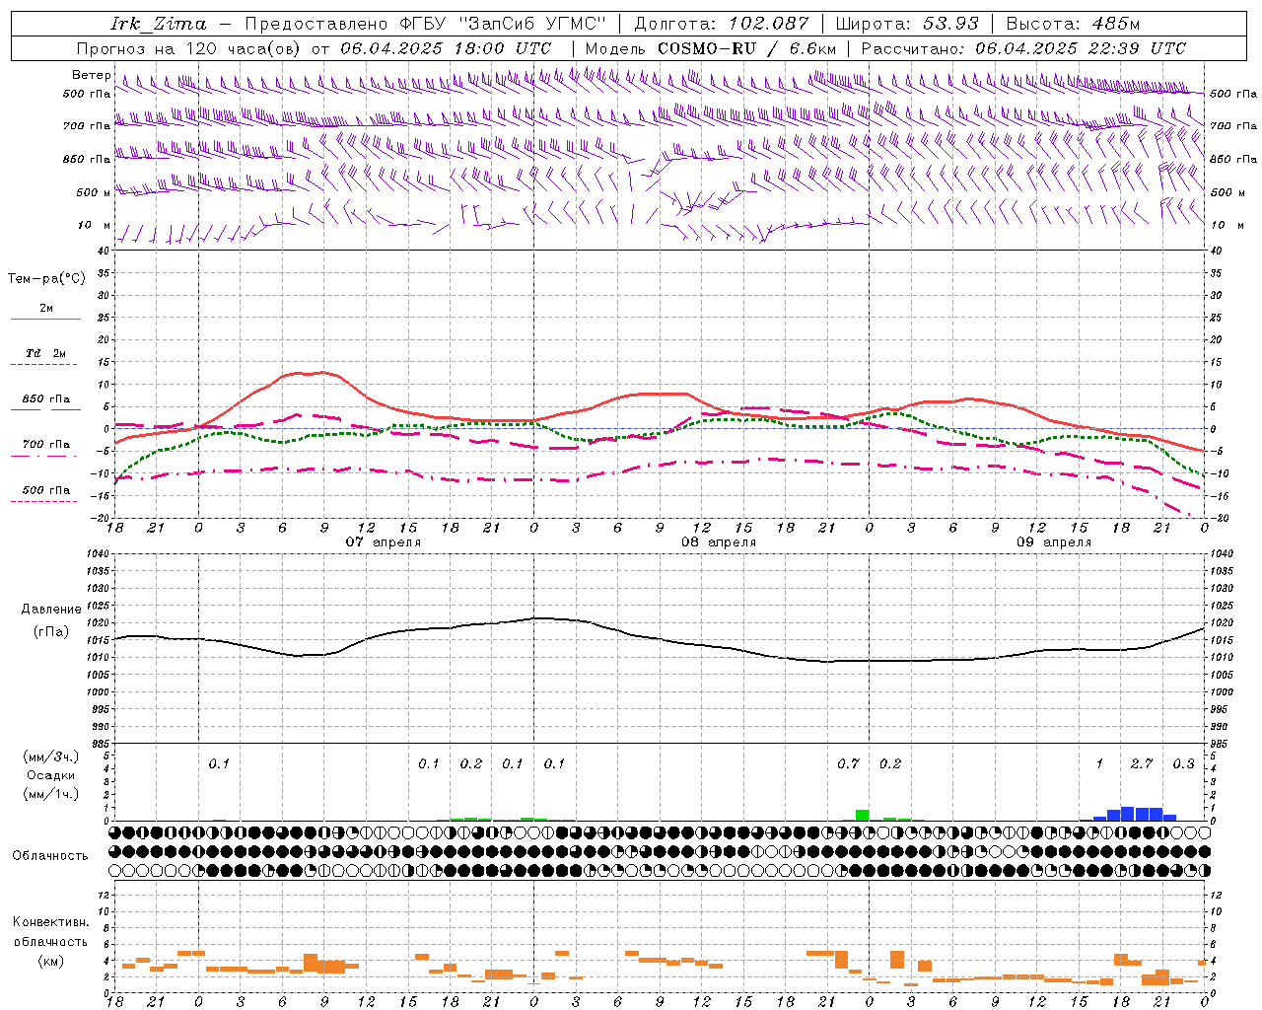Click the "0.3" precipitation value
Viewport: 1262px width, 1010px height.
point(1183,763)
